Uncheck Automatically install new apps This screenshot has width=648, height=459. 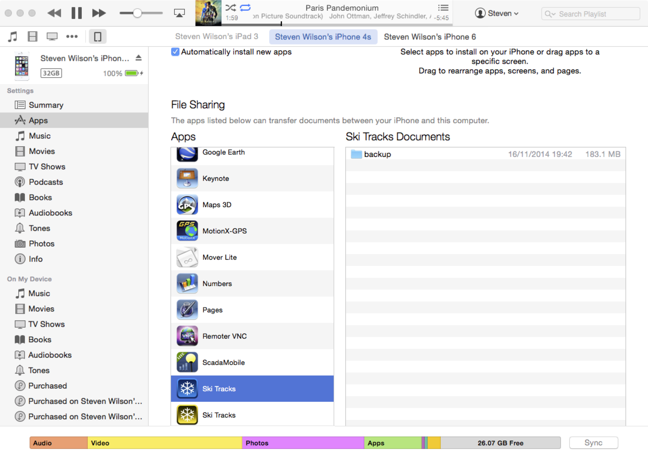click(175, 52)
